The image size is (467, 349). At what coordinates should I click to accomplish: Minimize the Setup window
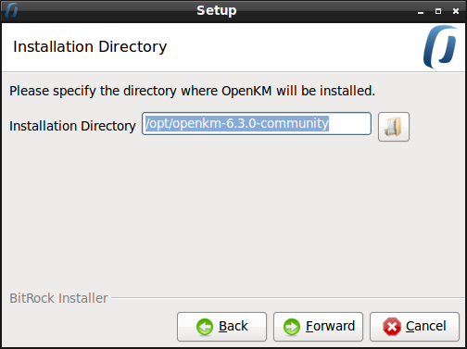pyautogui.click(x=421, y=12)
